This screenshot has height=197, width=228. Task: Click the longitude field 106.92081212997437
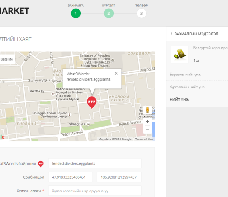tap(119, 177)
